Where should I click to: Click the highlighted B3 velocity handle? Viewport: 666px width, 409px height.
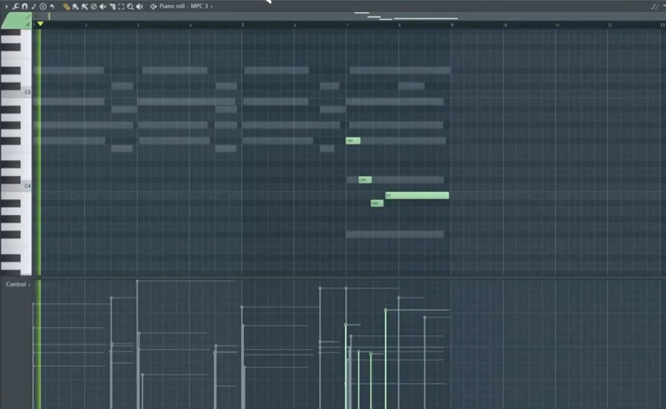386,310
